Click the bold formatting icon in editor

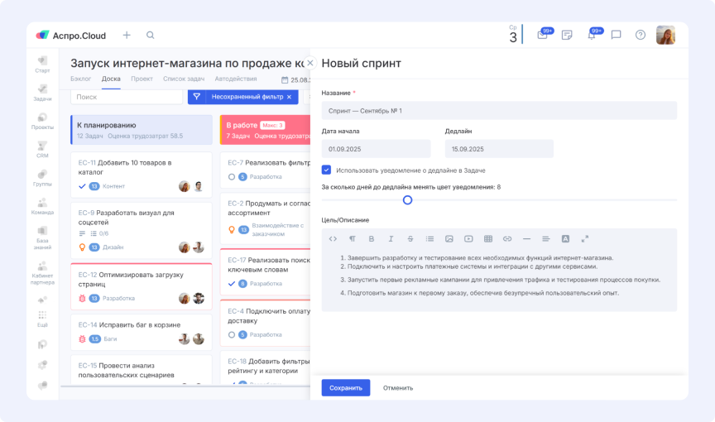tap(372, 239)
